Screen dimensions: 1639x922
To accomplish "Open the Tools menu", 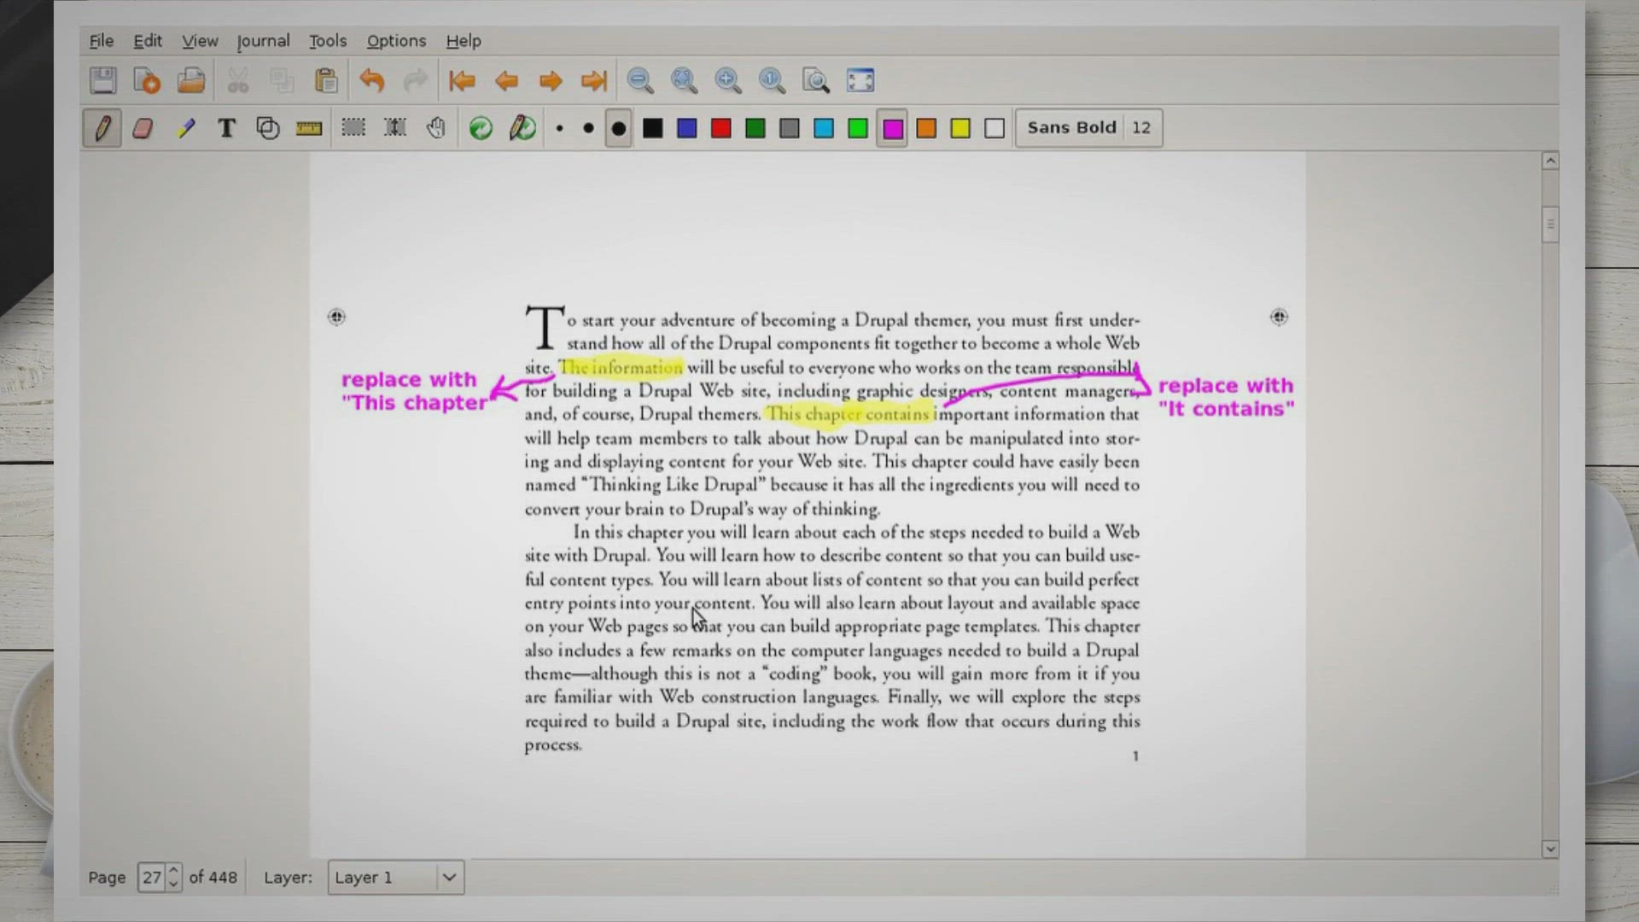I will [x=327, y=40].
